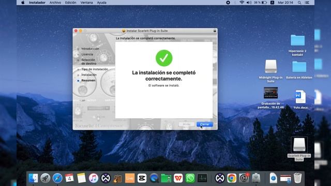
Task: Open the Wi-Fi status menu
Action: [x=242, y=3]
